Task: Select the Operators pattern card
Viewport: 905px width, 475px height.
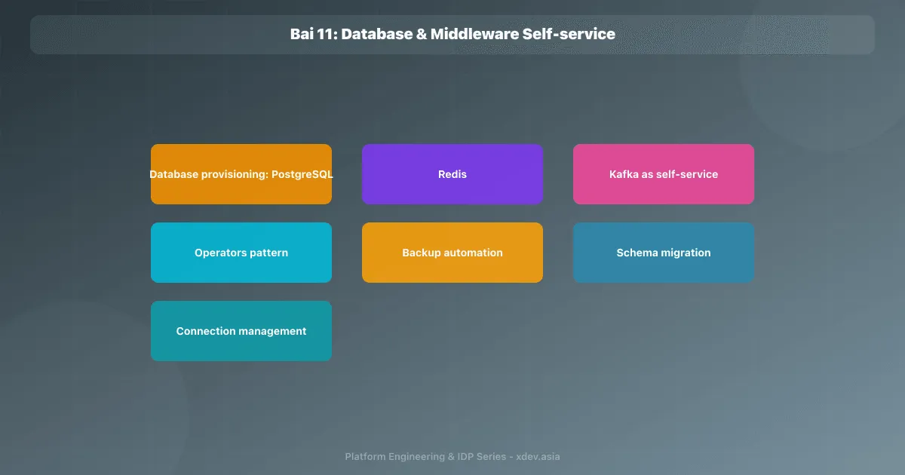Action: 241,253
